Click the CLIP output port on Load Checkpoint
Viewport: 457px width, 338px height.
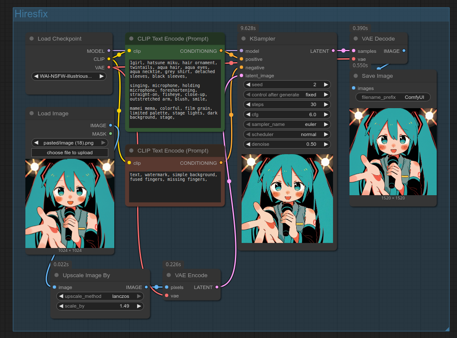(109, 59)
